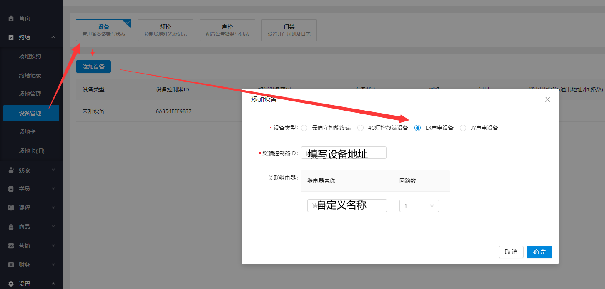Click the 首页 home icon in sidebar
605x289 pixels.
10,18
